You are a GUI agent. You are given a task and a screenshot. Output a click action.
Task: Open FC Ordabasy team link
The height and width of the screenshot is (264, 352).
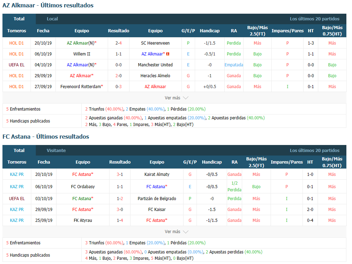83,186
